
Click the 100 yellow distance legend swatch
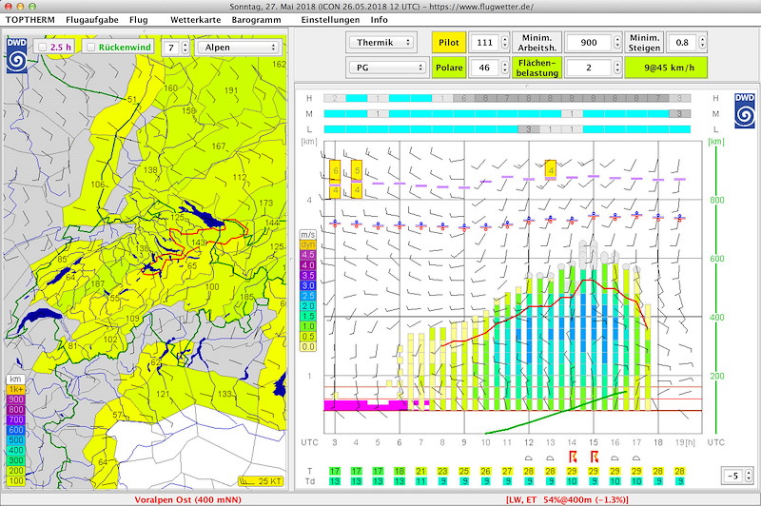pos(15,480)
